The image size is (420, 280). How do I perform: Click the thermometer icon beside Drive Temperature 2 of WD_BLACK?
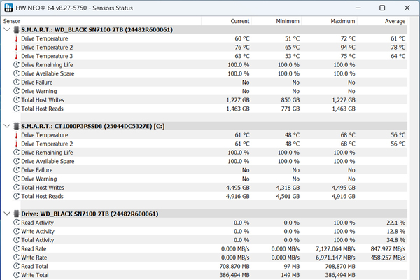pos(16,48)
